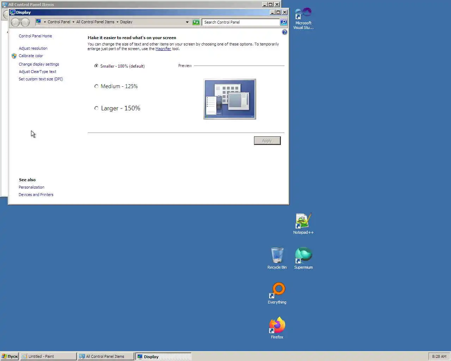Click the 8:28 AM system clock

click(439, 356)
